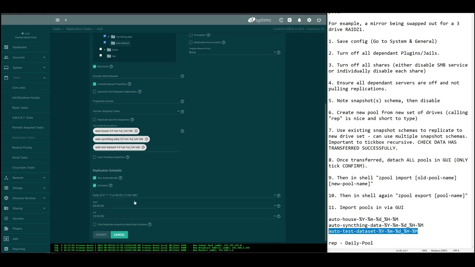Click the SUBMIT button
The image size is (475, 267).
101,235
